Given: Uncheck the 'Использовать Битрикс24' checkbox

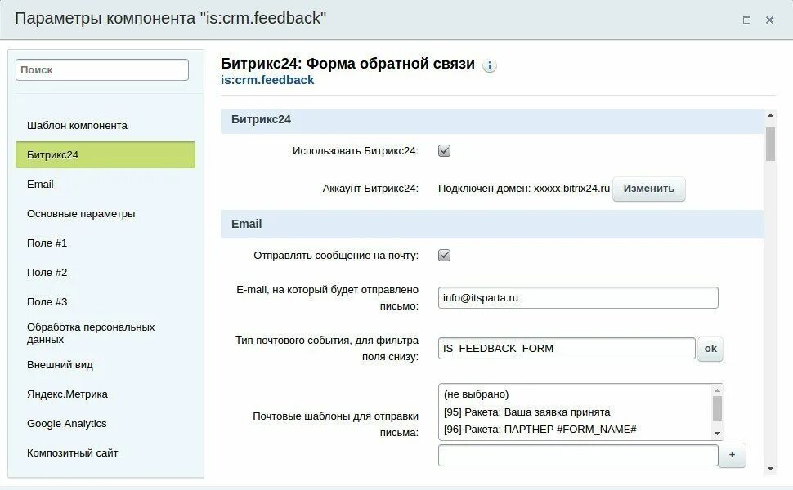Looking at the screenshot, I should coord(445,150).
